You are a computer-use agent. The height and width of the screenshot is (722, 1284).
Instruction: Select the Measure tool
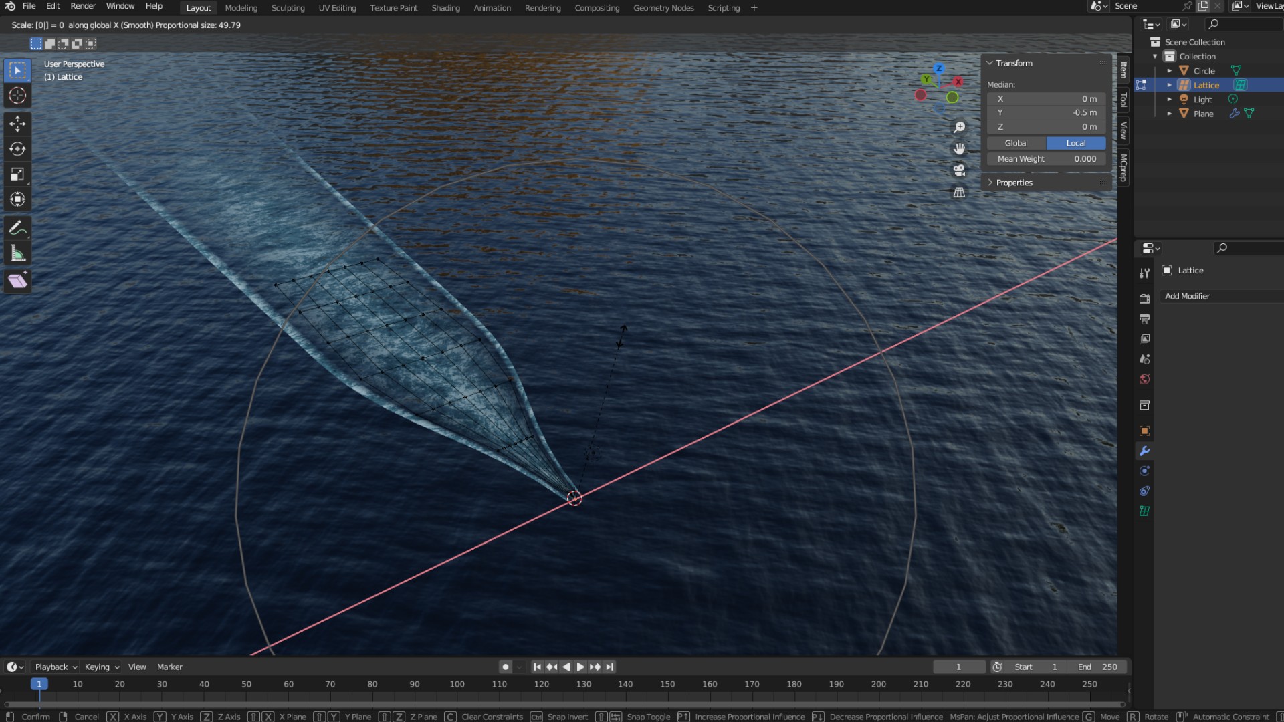[x=17, y=254]
